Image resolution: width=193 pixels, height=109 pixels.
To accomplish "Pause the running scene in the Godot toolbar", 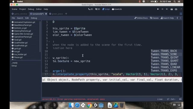I will [162, 9].
